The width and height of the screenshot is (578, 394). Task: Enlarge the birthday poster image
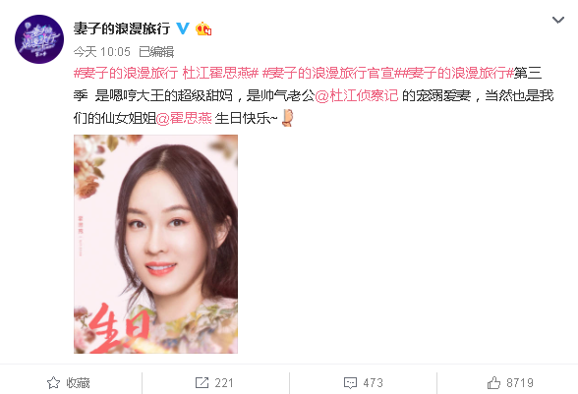point(155,244)
